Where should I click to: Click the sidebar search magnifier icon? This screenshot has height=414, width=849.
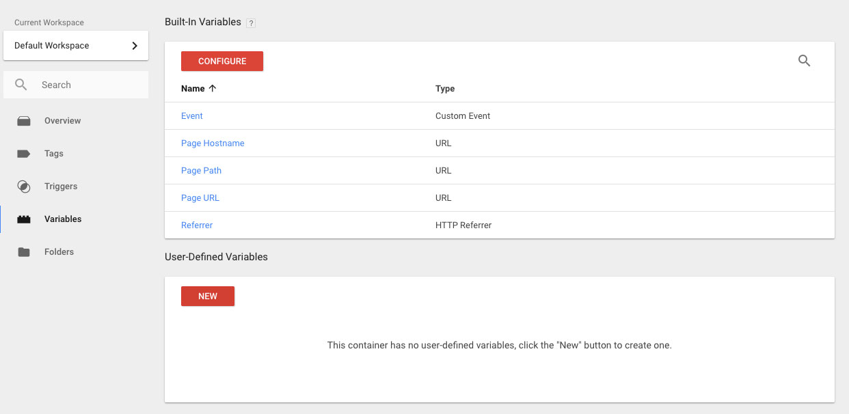click(21, 85)
